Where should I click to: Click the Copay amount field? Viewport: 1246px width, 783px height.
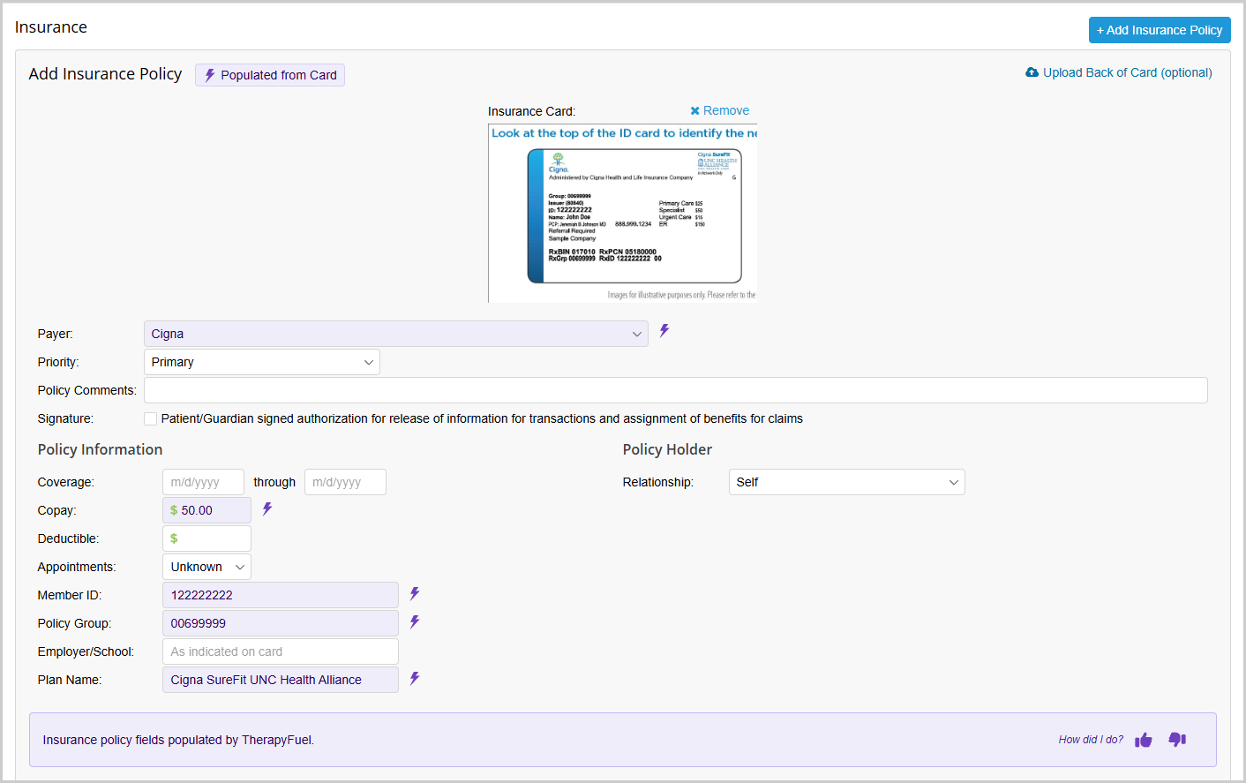207,510
